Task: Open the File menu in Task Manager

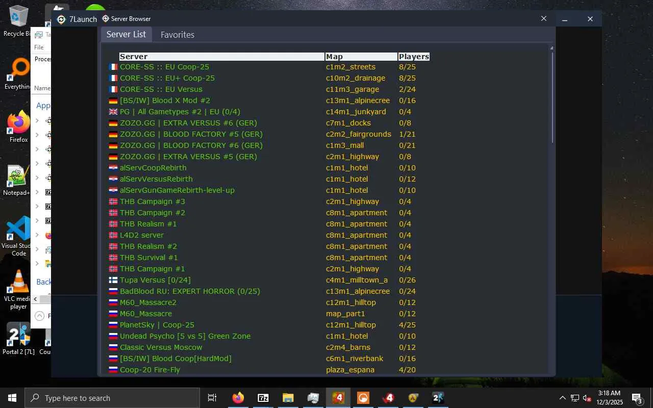Action: pos(39,47)
